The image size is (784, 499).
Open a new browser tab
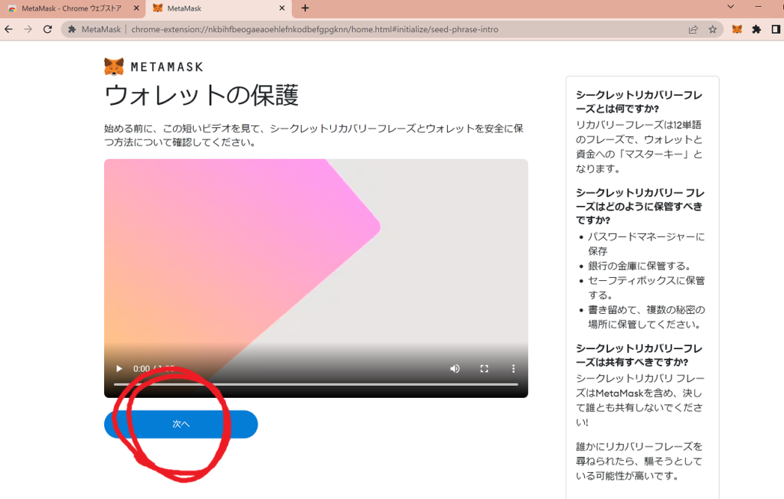(305, 8)
